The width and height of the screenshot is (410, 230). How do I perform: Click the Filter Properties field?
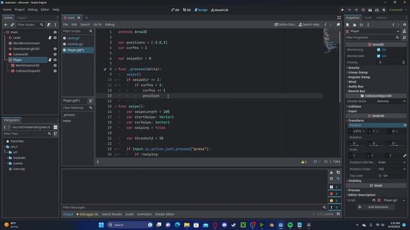373,38
